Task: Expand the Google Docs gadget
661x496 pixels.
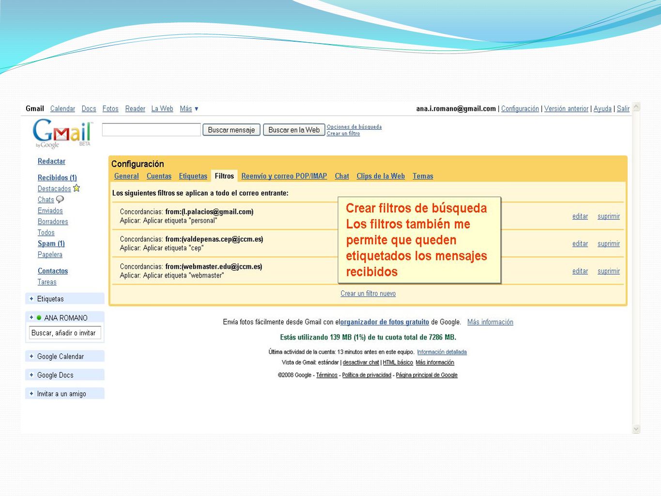Action: tap(31, 375)
